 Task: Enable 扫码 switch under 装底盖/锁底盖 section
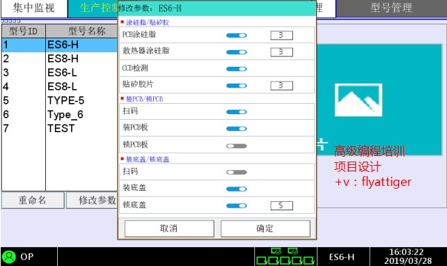(237, 172)
